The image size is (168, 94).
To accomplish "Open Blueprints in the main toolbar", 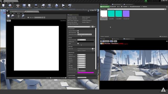I will [43, 6].
